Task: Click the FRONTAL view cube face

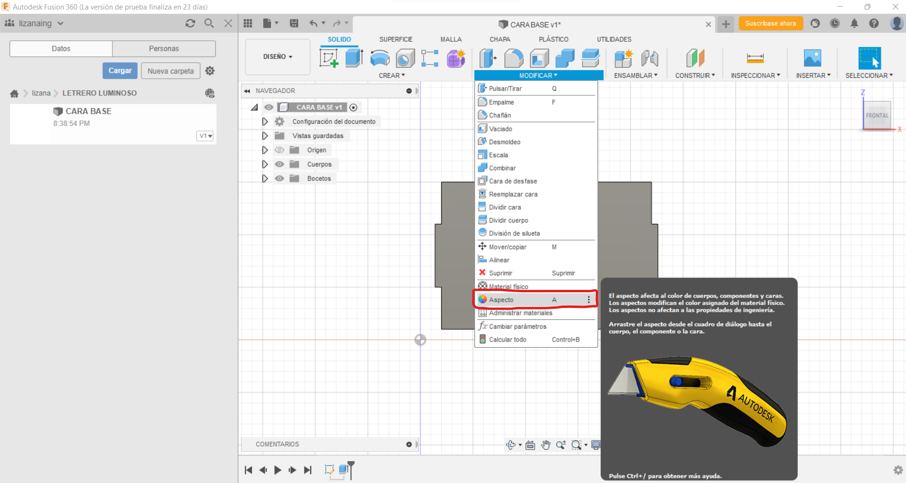Action: coord(877,115)
